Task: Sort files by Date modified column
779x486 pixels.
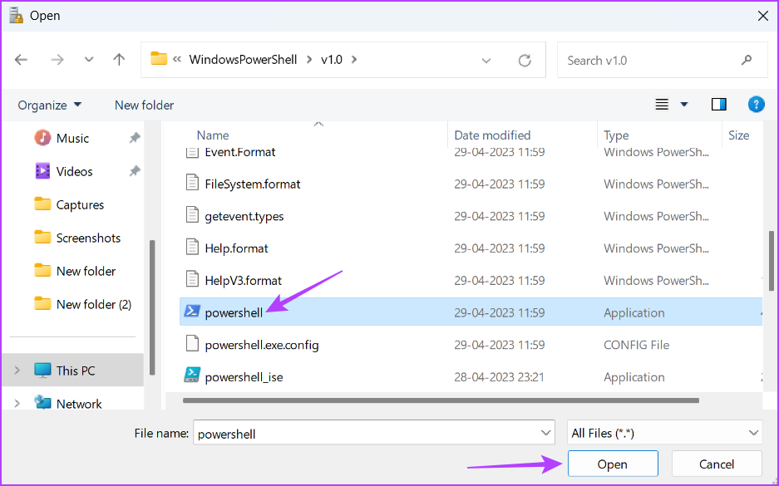Action: 492,135
